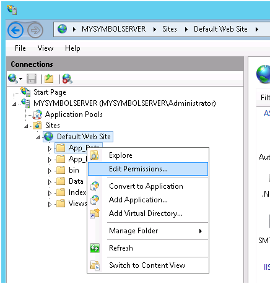Image resolution: width=270 pixels, height=284 pixels.
Task: Choose Add Virtual Directory...
Action: tap(148, 213)
